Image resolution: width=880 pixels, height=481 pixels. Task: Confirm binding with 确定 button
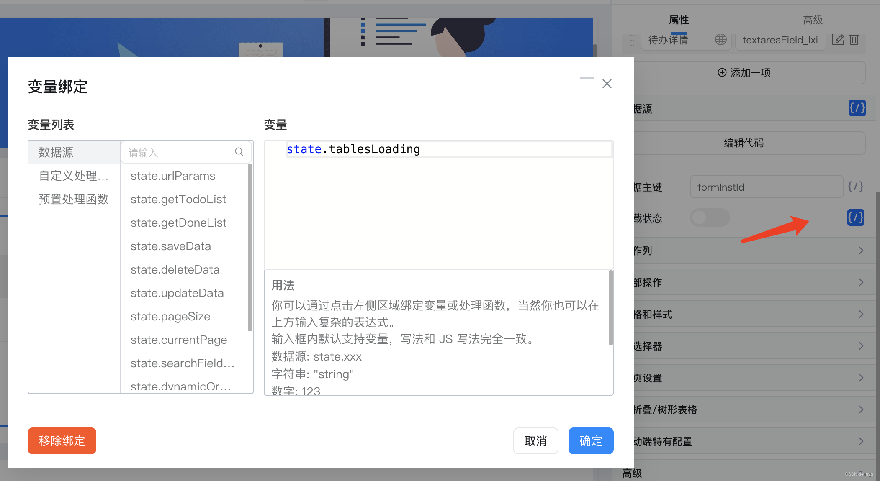[x=591, y=441]
